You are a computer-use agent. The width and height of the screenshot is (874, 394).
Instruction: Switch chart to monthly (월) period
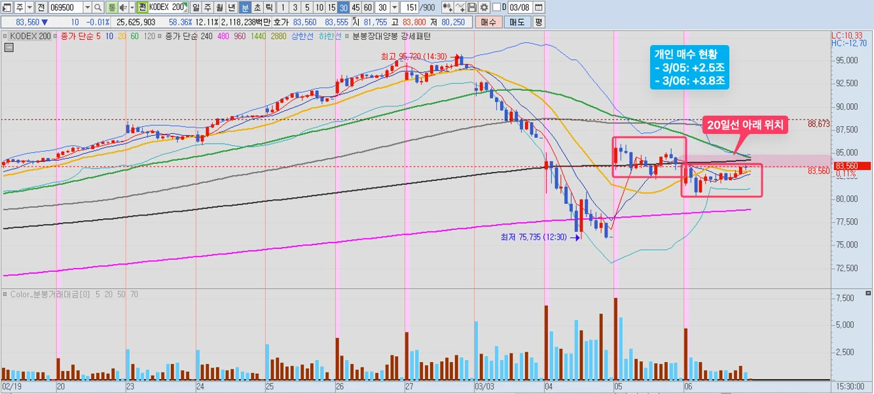coord(219,7)
